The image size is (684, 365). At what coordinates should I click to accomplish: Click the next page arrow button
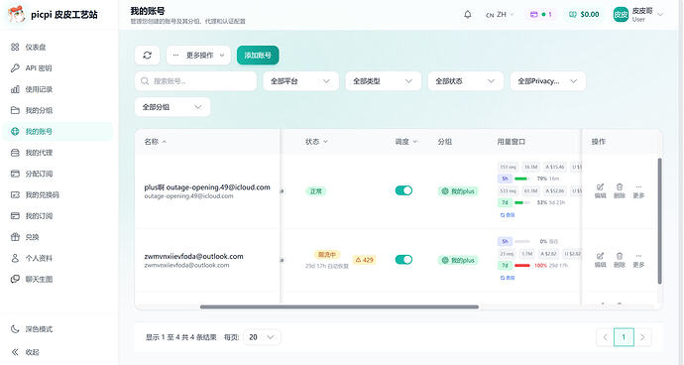point(642,337)
